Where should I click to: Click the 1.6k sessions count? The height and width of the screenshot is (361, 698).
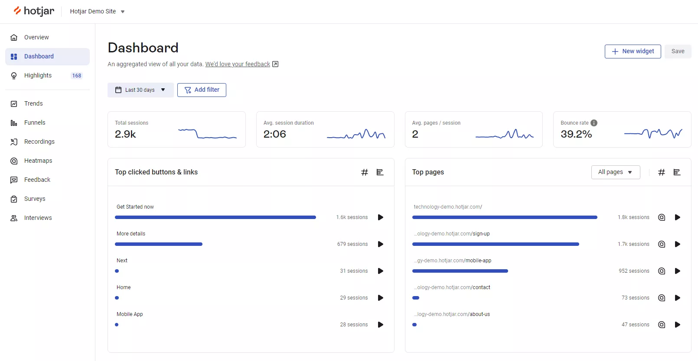[x=352, y=217]
